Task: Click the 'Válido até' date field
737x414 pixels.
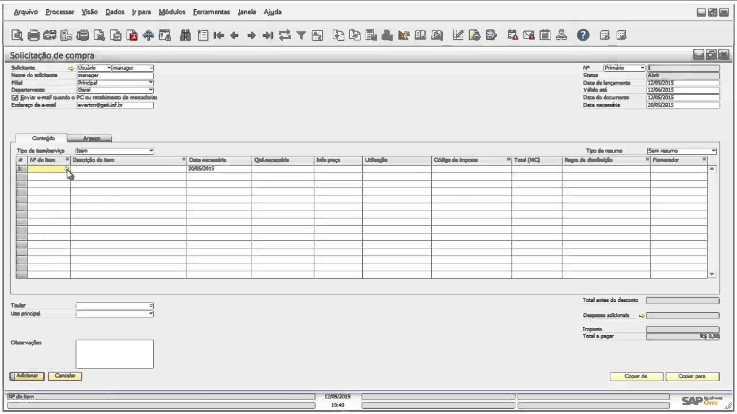Action: (x=683, y=90)
